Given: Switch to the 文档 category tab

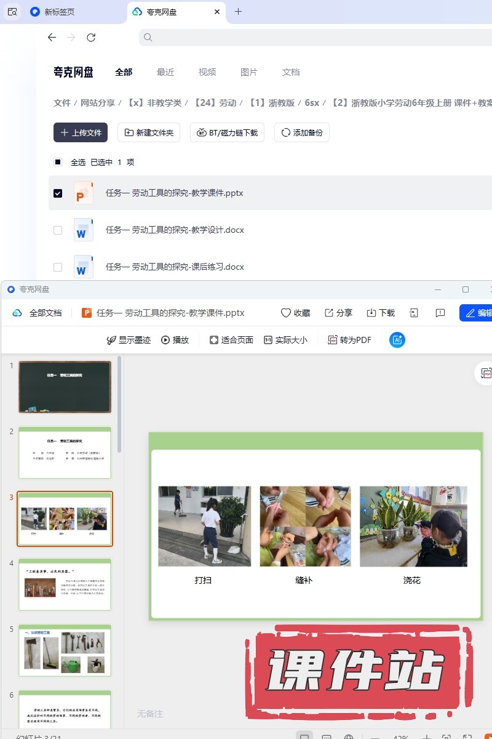Looking at the screenshot, I should point(290,72).
